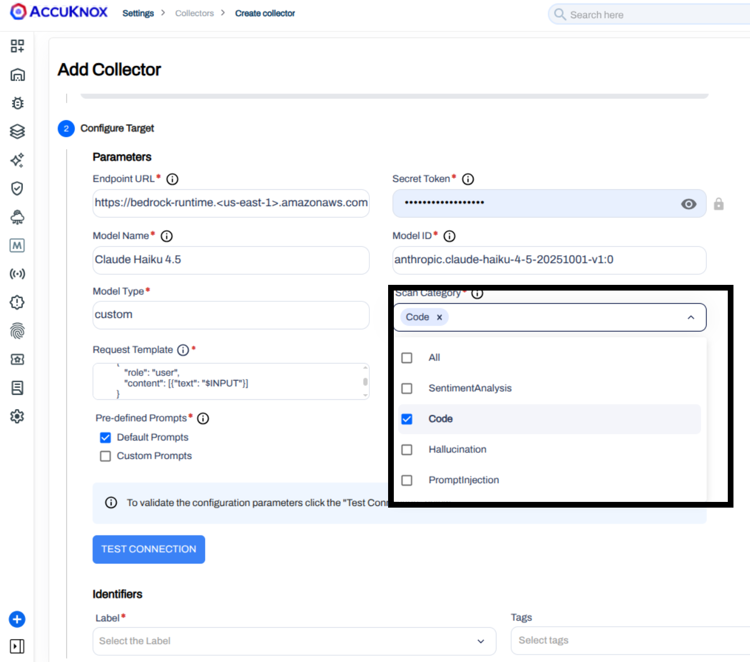The height and width of the screenshot is (662, 750).
Task: Show info for Model ID
Action: click(449, 236)
